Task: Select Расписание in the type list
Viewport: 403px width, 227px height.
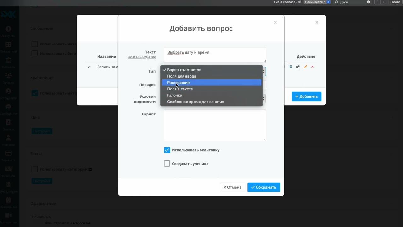Action: pyautogui.click(x=212, y=83)
